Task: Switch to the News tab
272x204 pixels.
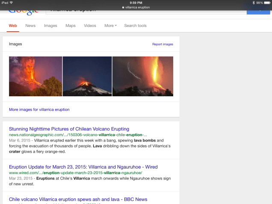Action: pyautogui.click(x=30, y=26)
